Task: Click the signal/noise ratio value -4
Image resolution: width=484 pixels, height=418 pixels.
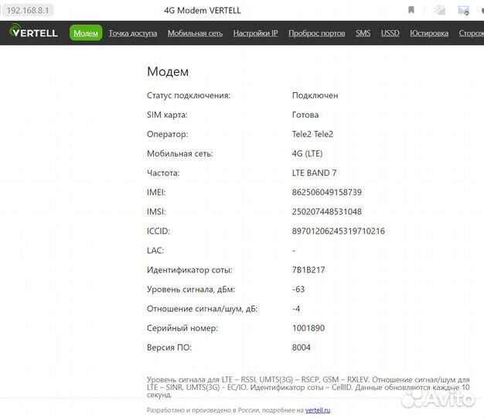Action: (x=296, y=309)
